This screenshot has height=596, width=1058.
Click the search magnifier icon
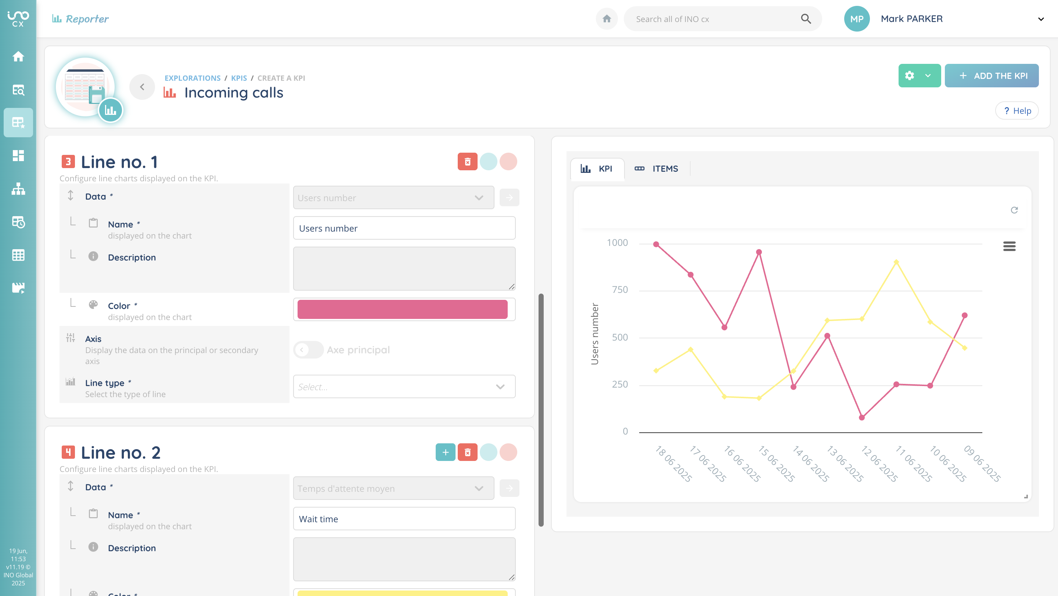(806, 19)
